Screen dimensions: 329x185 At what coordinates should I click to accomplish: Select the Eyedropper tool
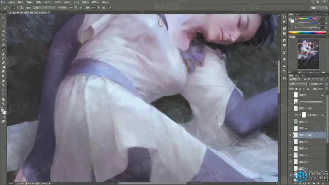point(3,40)
